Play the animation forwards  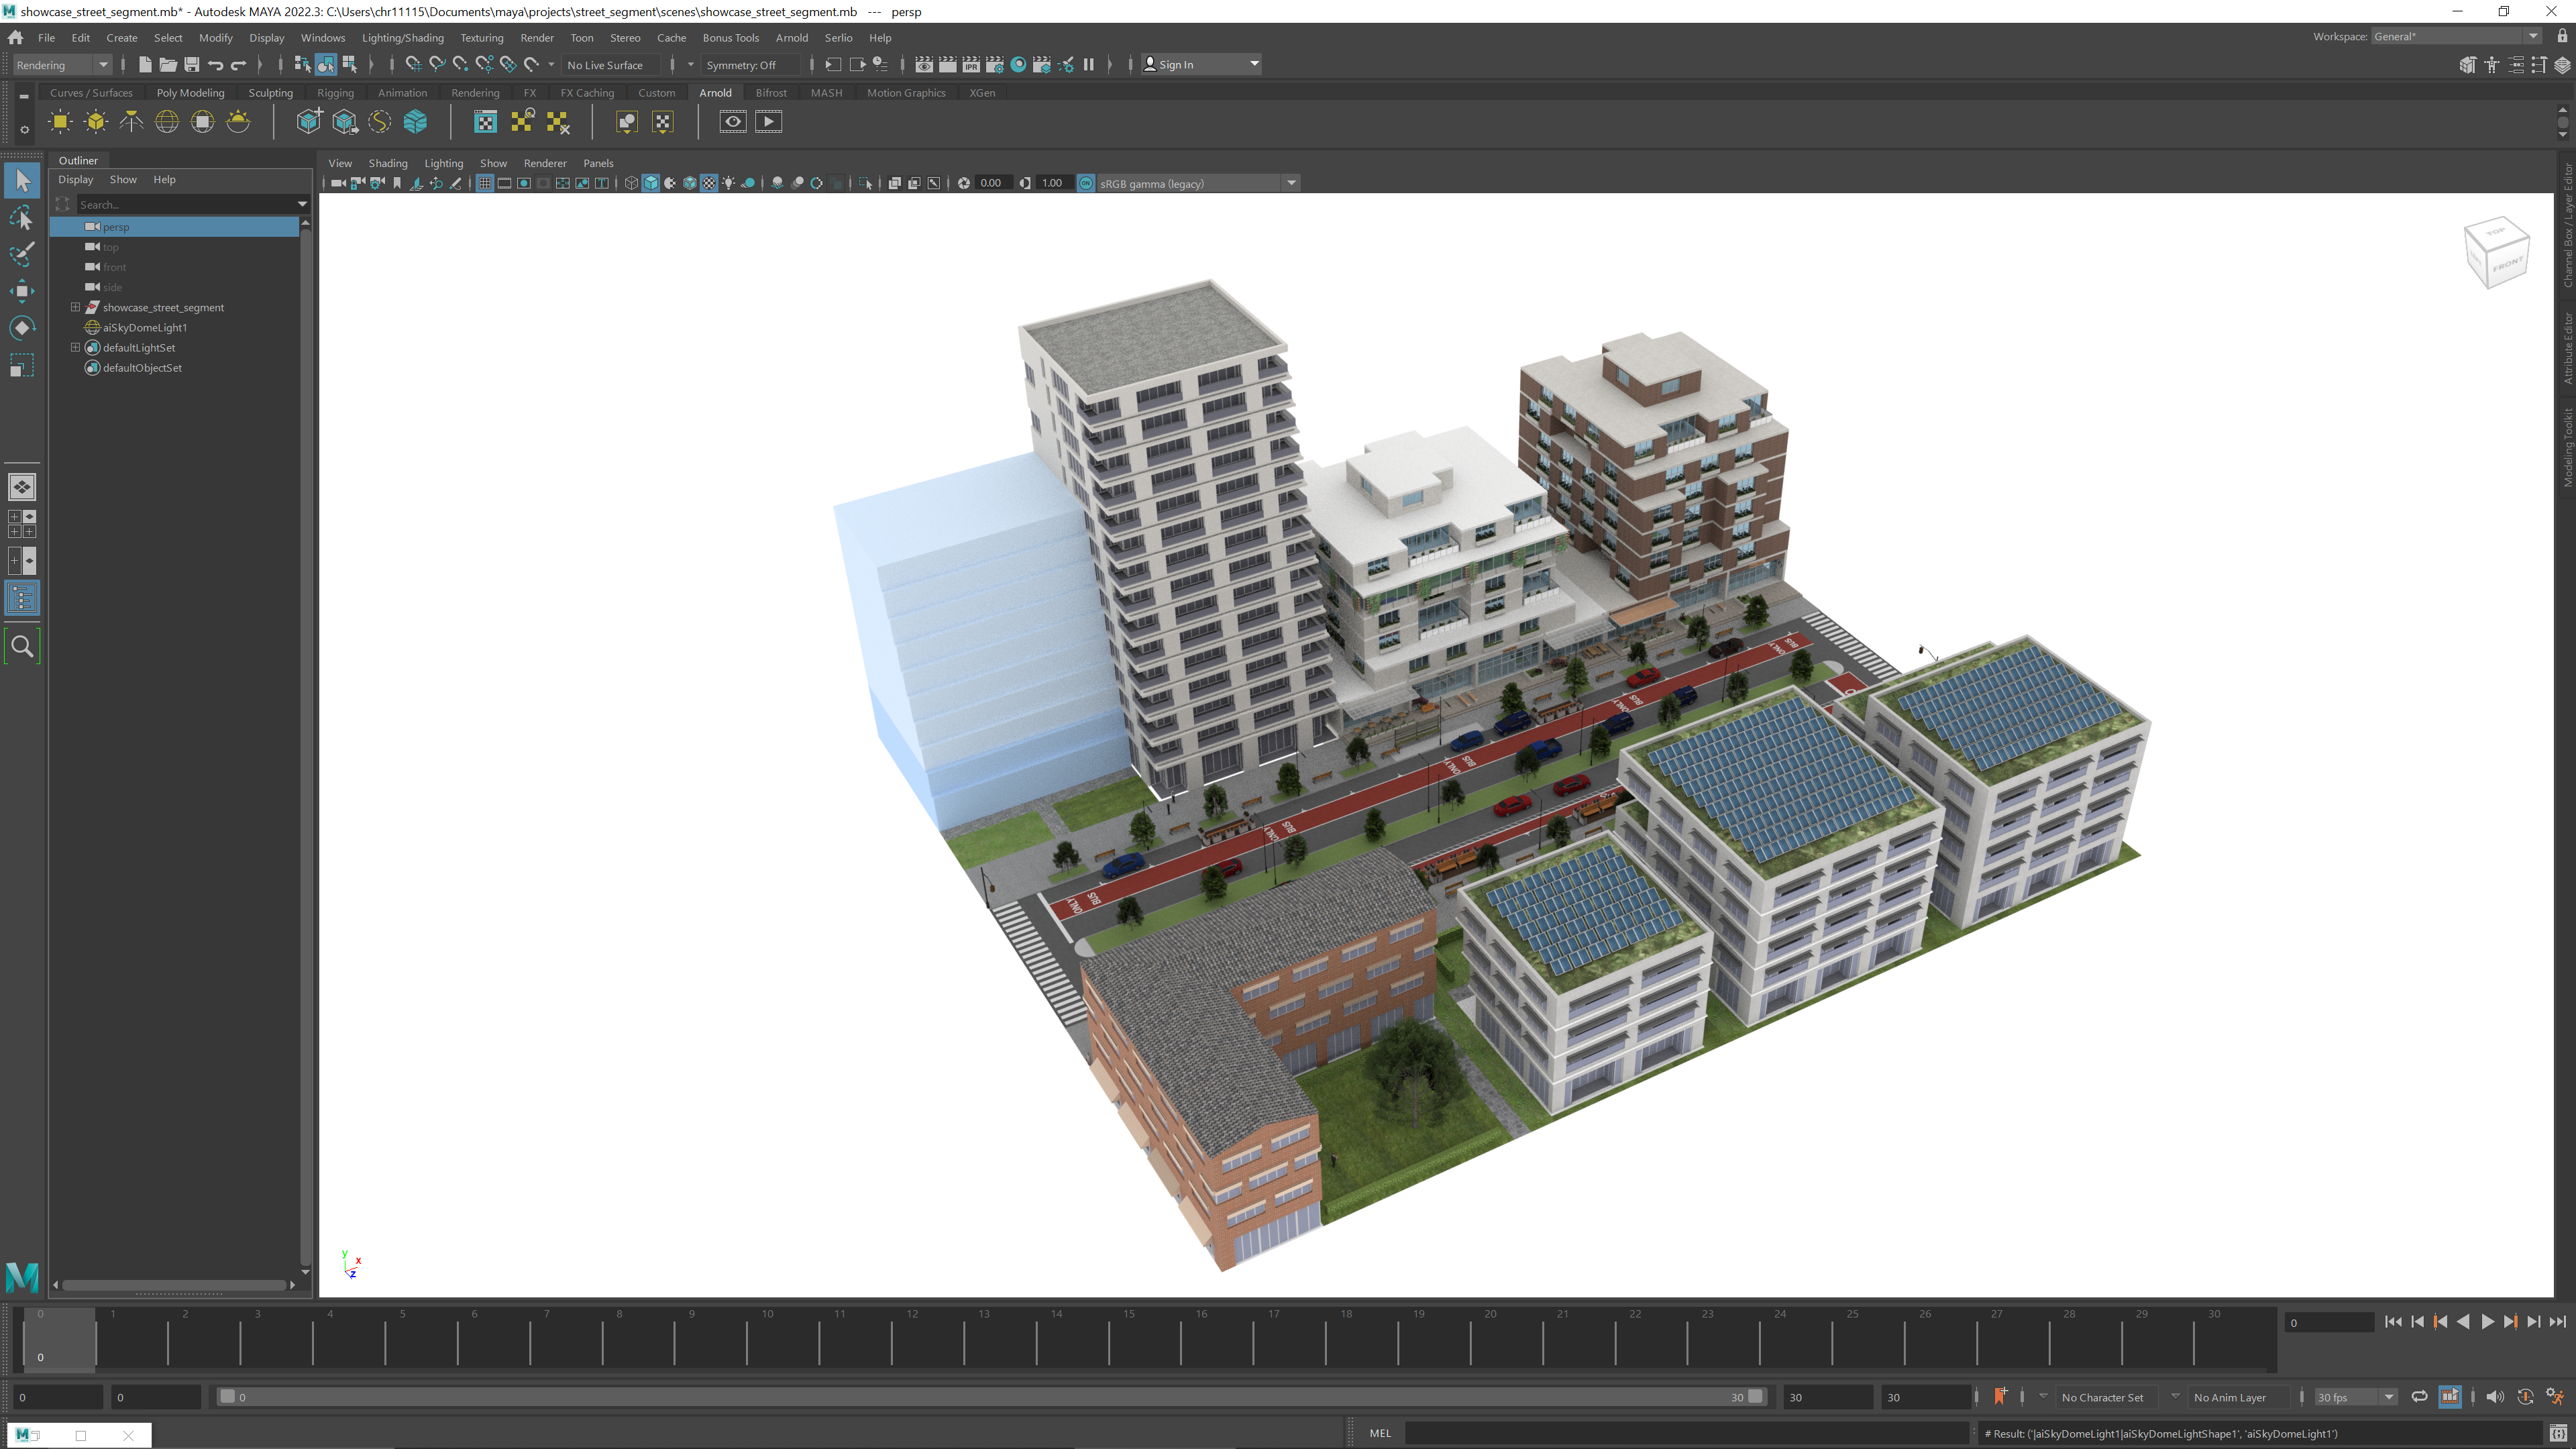[x=2487, y=1322]
